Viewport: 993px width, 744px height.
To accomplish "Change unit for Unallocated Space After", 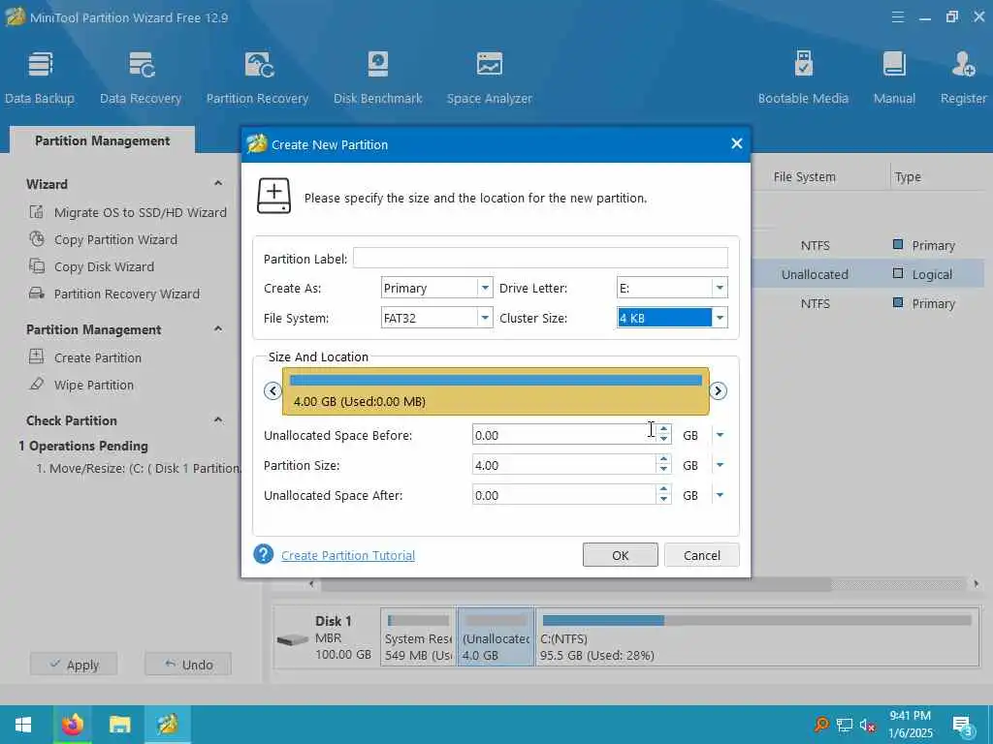I will coord(720,495).
